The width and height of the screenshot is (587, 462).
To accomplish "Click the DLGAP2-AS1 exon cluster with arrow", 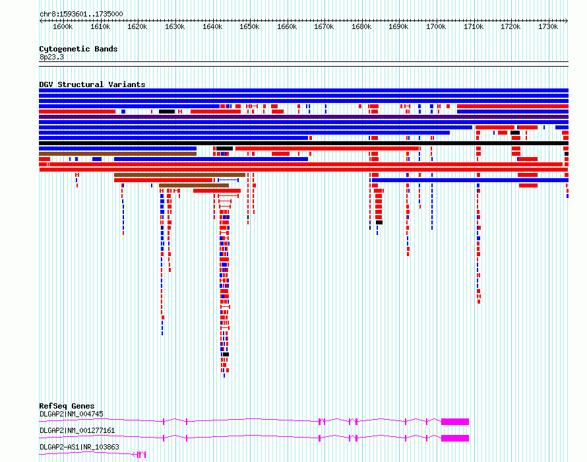I will 139,455.
